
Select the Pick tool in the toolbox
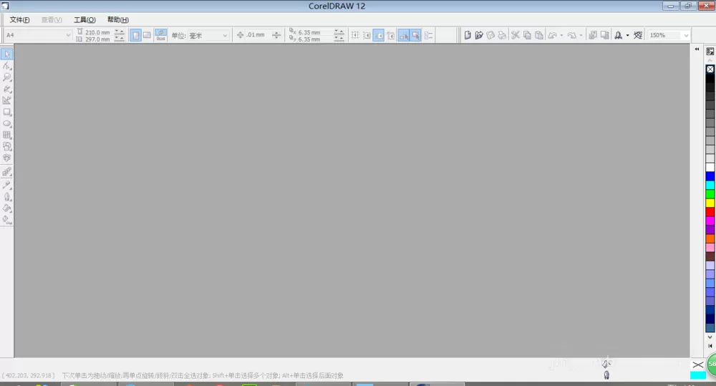(x=7, y=54)
